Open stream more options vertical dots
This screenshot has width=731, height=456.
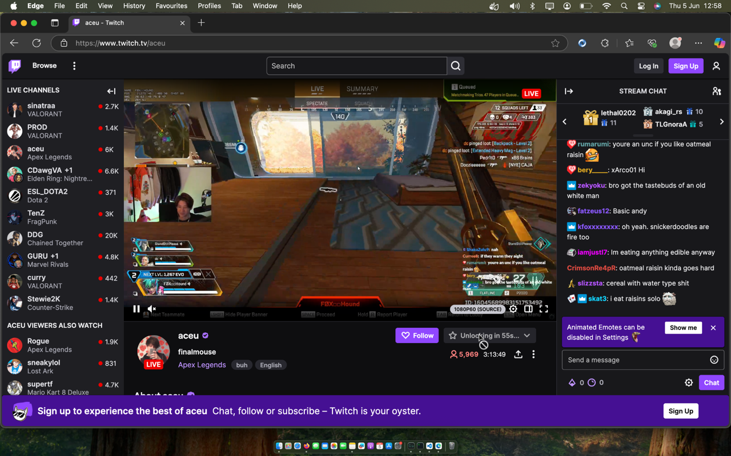coord(533,354)
